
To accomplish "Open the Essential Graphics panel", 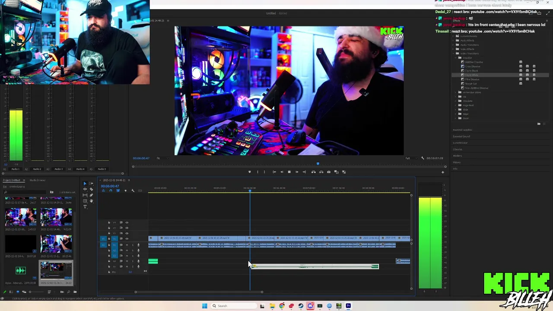I will pos(462,130).
